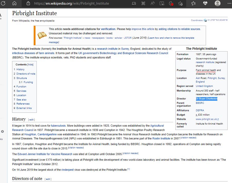Jump to Services in Contents
Screen dimensions: 232x183
(x=21, y=91)
